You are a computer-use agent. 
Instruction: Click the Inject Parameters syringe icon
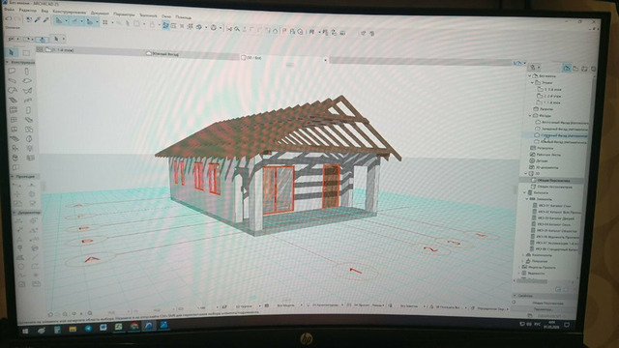click(x=45, y=20)
